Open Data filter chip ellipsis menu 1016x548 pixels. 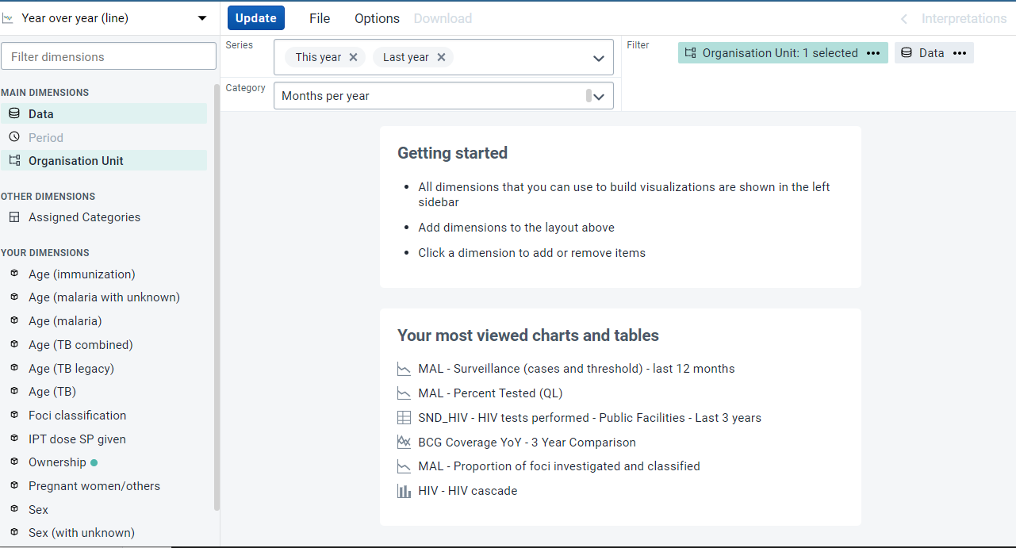point(960,53)
